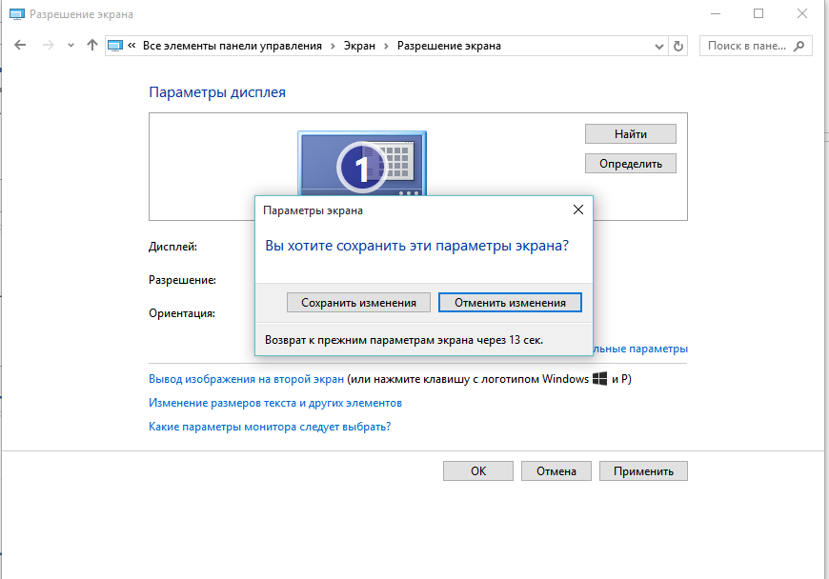Click the Back navigation arrow
The image size is (829, 579).
(20, 46)
